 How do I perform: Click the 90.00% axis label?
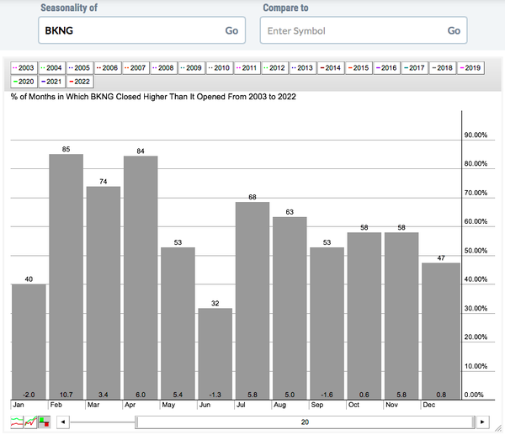(x=476, y=135)
